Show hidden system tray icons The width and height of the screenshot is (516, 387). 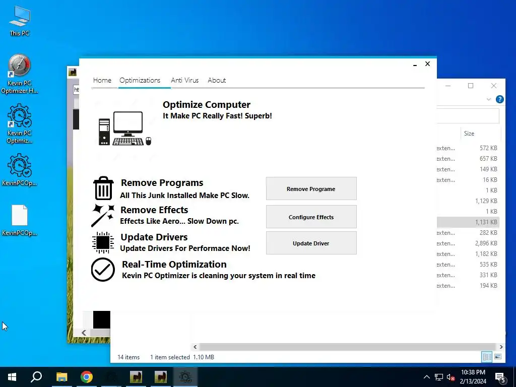(x=426, y=377)
